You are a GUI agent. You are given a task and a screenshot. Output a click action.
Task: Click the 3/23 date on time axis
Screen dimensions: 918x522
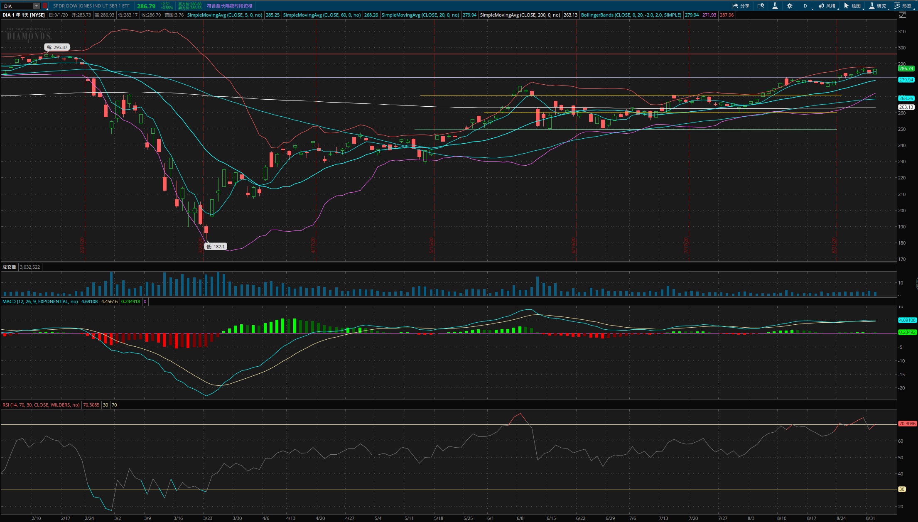(208, 518)
